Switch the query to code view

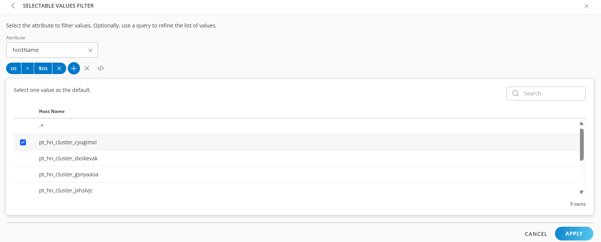pyautogui.click(x=100, y=68)
